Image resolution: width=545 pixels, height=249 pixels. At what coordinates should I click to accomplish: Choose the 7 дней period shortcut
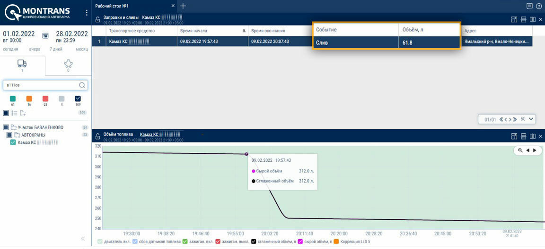point(56,49)
